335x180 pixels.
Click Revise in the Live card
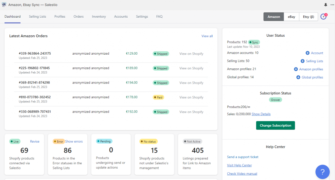point(35,142)
